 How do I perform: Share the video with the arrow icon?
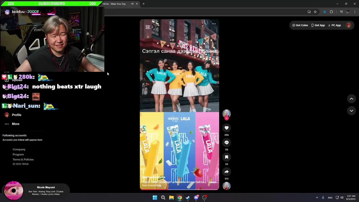tap(227, 172)
